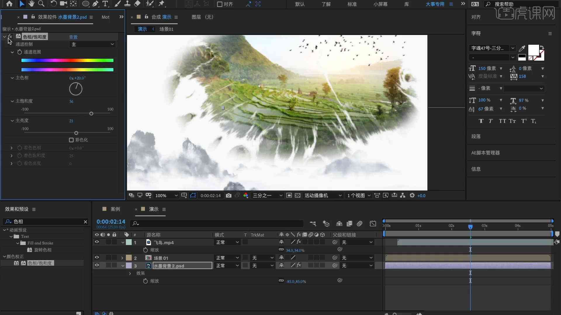Screen dimensions: 561x315
Task: Hide the 飞鸟.mp4 layer
Action: (97, 242)
